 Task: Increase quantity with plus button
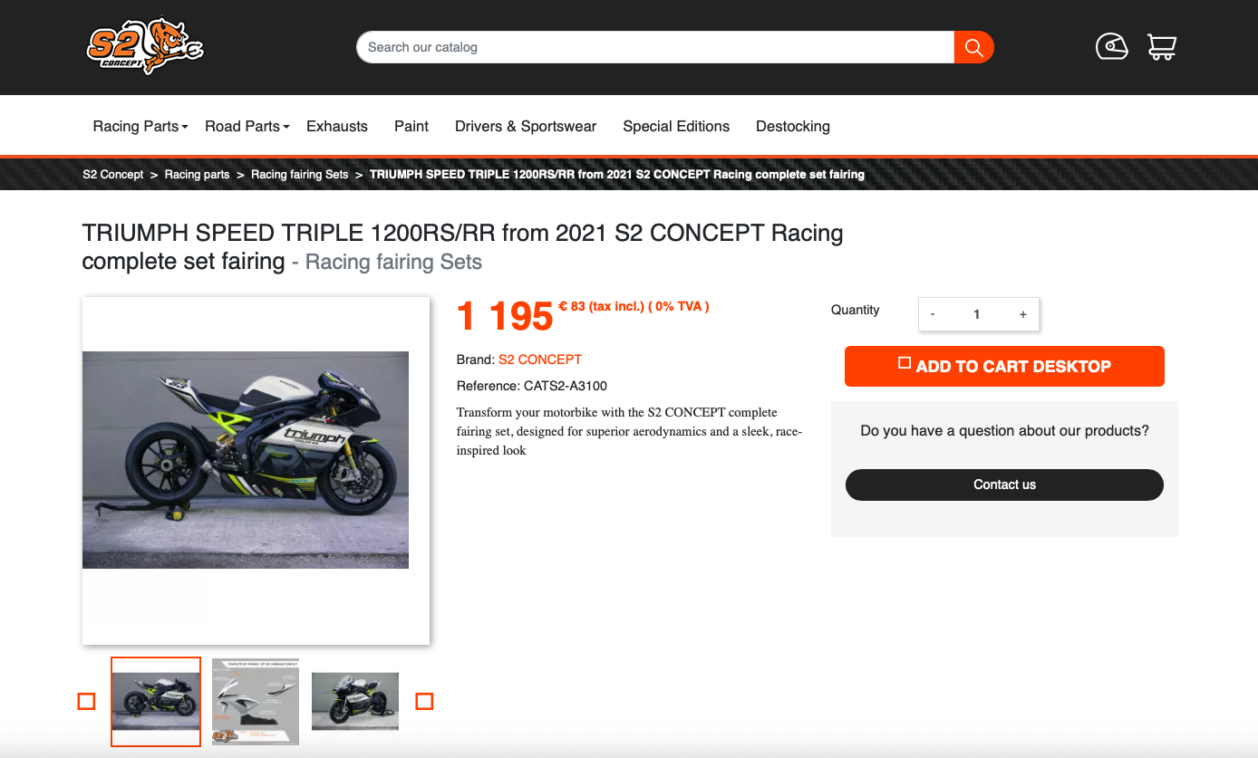[x=1023, y=314]
